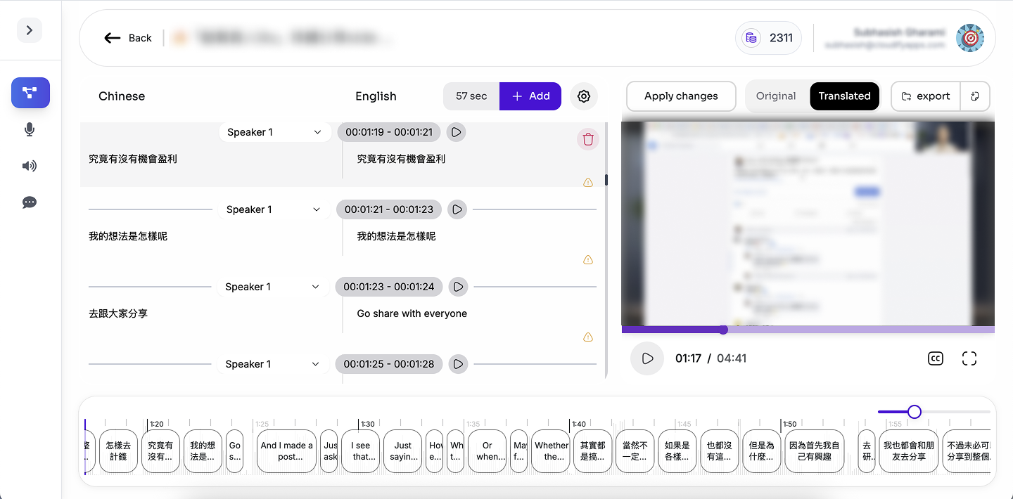The width and height of the screenshot is (1013, 499).
Task: Select timeline clip 但是為什麼…
Action: [x=761, y=451]
